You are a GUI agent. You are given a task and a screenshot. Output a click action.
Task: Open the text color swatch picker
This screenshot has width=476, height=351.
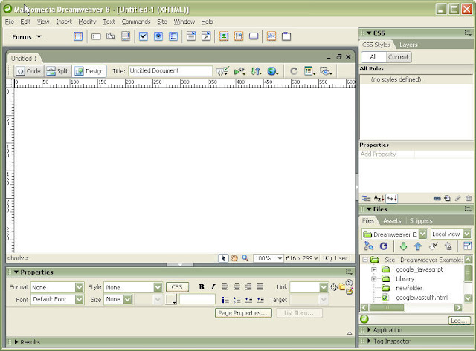(x=171, y=300)
